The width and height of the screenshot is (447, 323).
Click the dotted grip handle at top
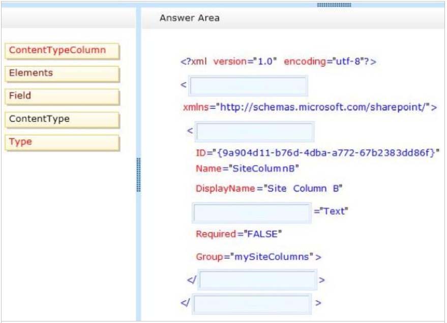click(x=334, y=5)
